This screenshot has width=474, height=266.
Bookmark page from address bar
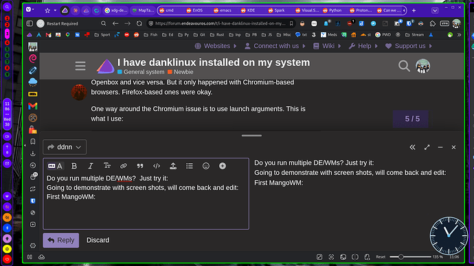click(291, 23)
